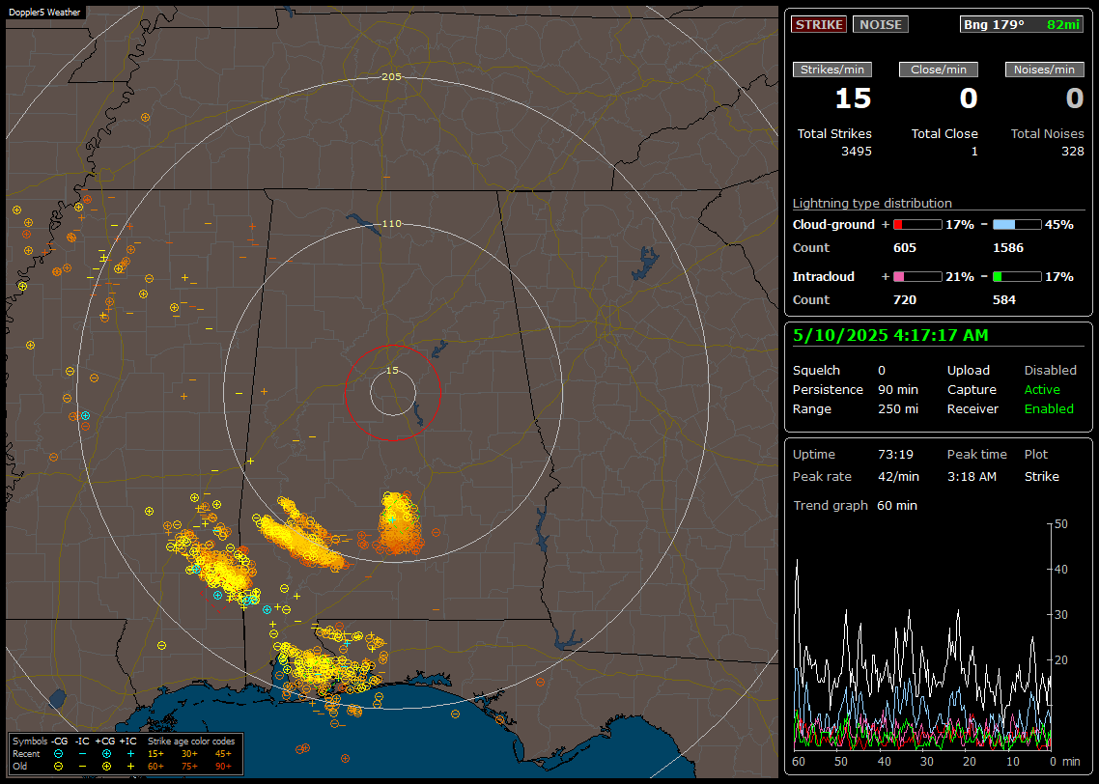Click the positive Intracloud count 720
The image size is (1099, 784).
pyautogui.click(x=905, y=300)
